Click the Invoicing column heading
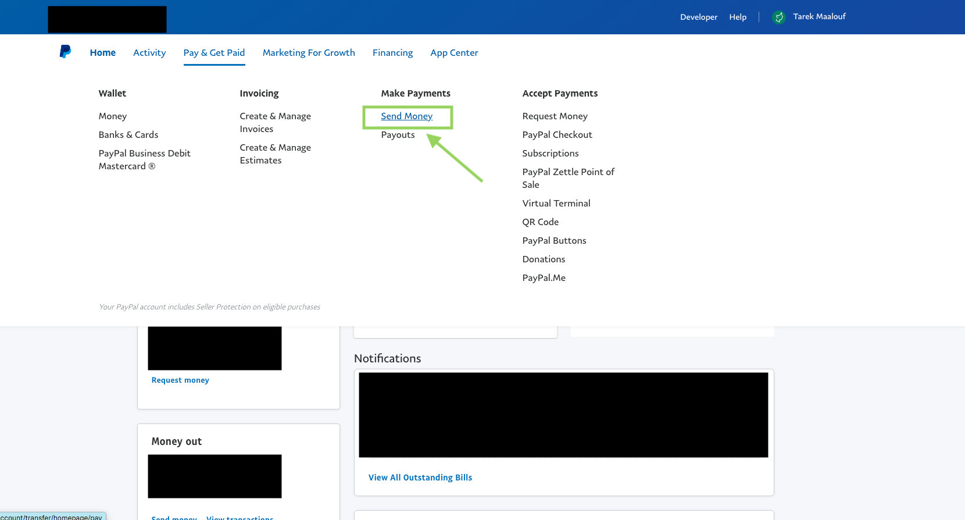Image resolution: width=965 pixels, height=520 pixels. (x=259, y=93)
